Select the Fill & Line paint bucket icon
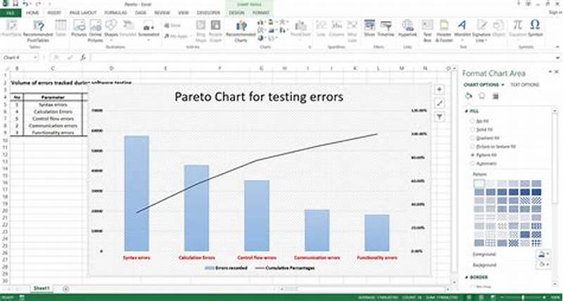Screen dimensions: 563x301 tap(468, 96)
